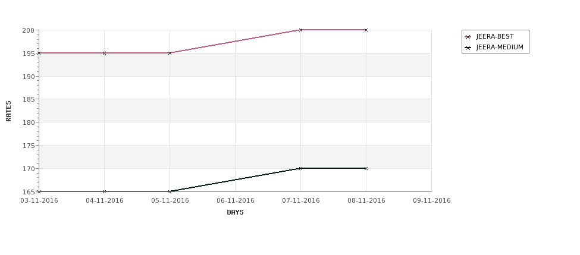
Task: Click the 09-11-2016 x-axis label
Action: coord(432,201)
